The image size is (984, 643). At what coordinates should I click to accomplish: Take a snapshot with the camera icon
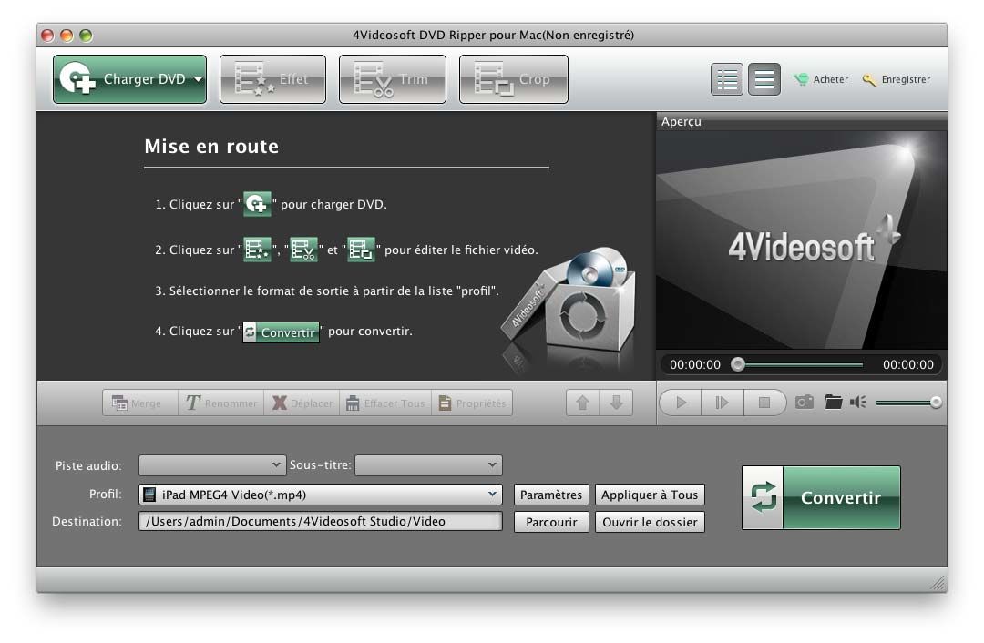[804, 403]
